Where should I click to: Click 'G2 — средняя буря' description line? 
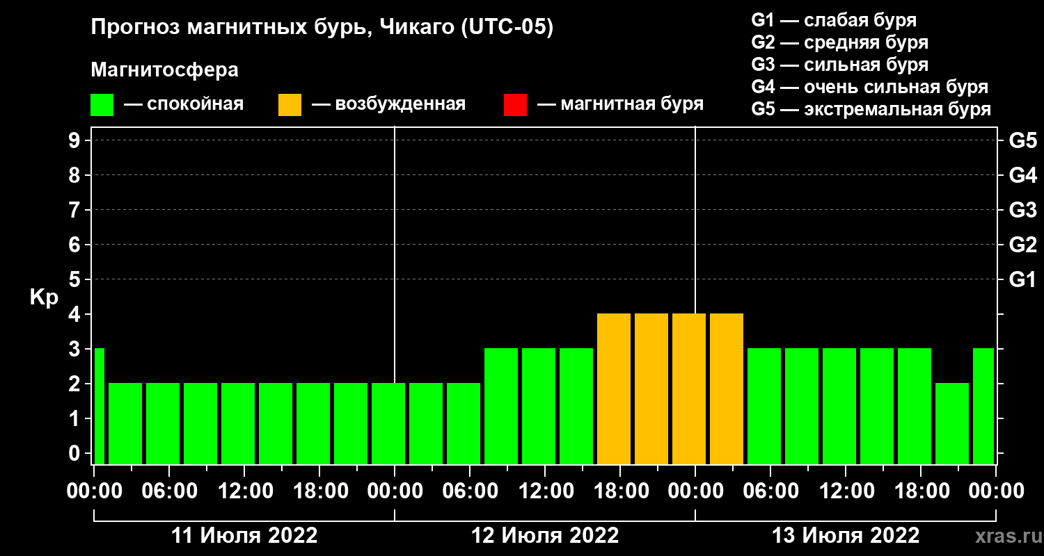pyautogui.click(x=839, y=42)
